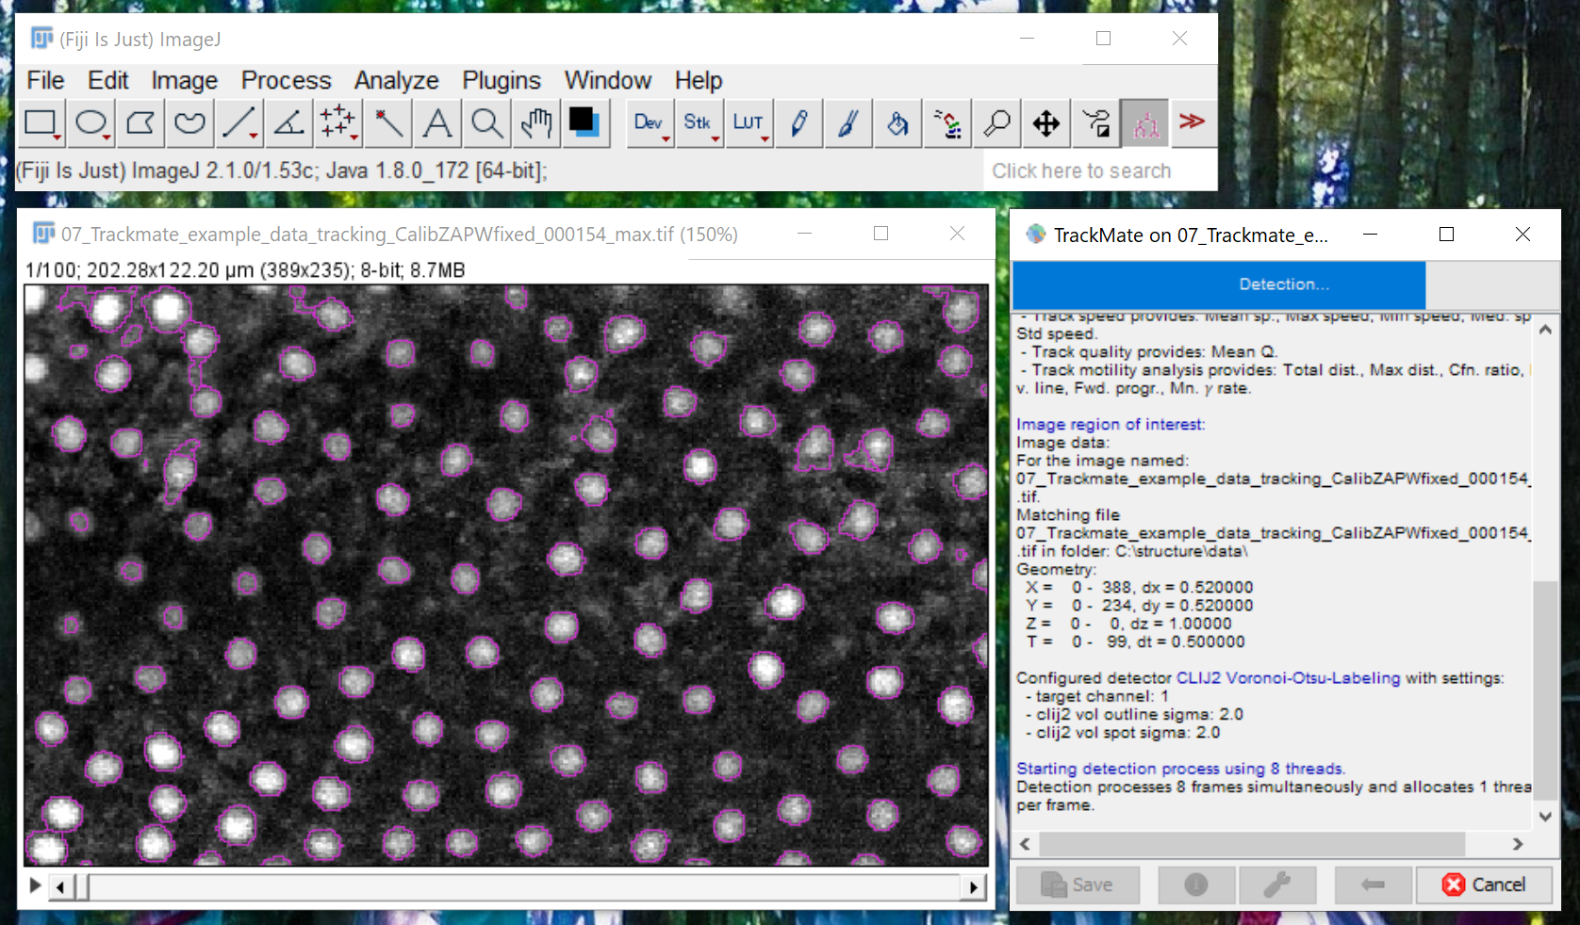
Task: Maximize the TrackMate window
Action: [x=1447, y=234]
